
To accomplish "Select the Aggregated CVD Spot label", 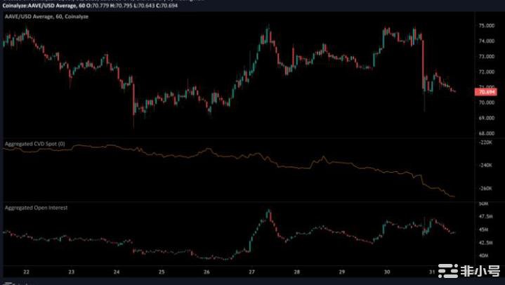I will coord(35,144).
